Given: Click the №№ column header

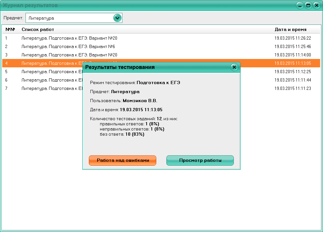Looking at the screenshot, I should (x=10, y=30).
